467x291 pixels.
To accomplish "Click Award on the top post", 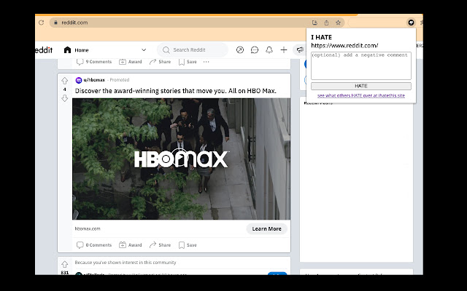I will (x=131, y=62).
